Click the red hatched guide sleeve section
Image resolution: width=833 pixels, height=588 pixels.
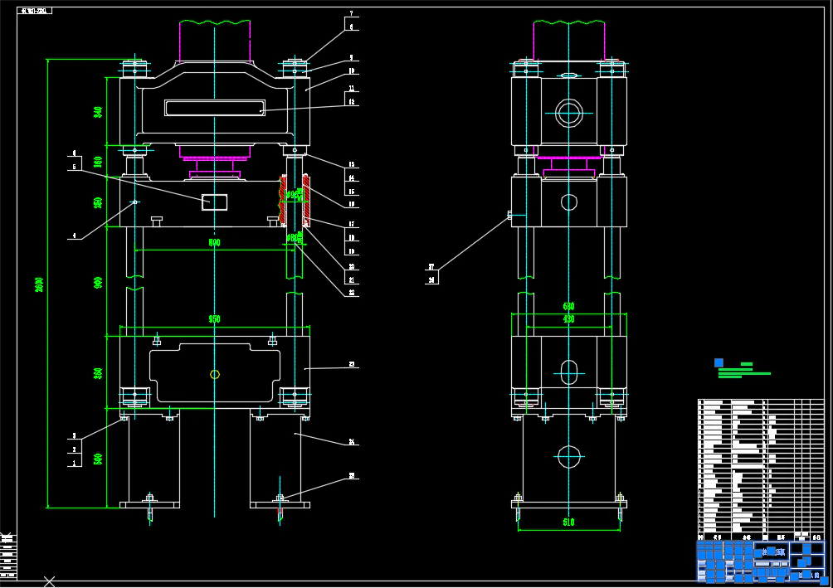point(306,201)
